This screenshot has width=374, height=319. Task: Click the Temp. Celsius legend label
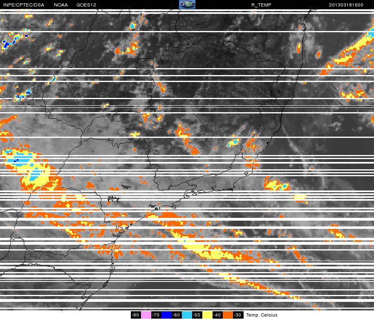(262, 315)
